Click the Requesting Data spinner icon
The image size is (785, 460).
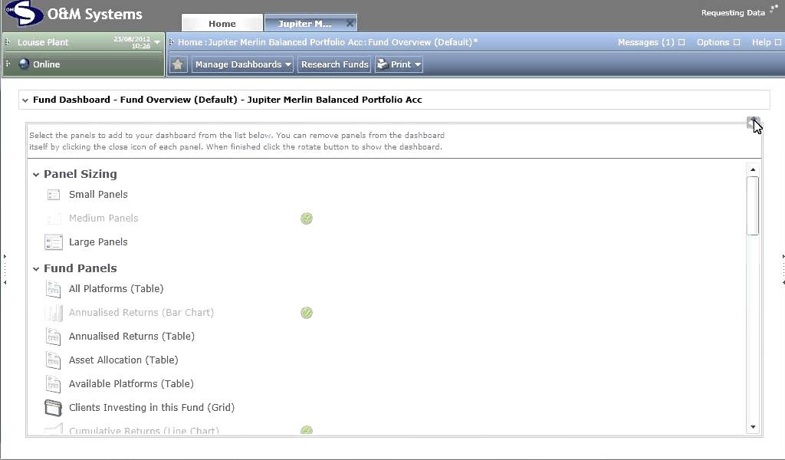point(774,8)
